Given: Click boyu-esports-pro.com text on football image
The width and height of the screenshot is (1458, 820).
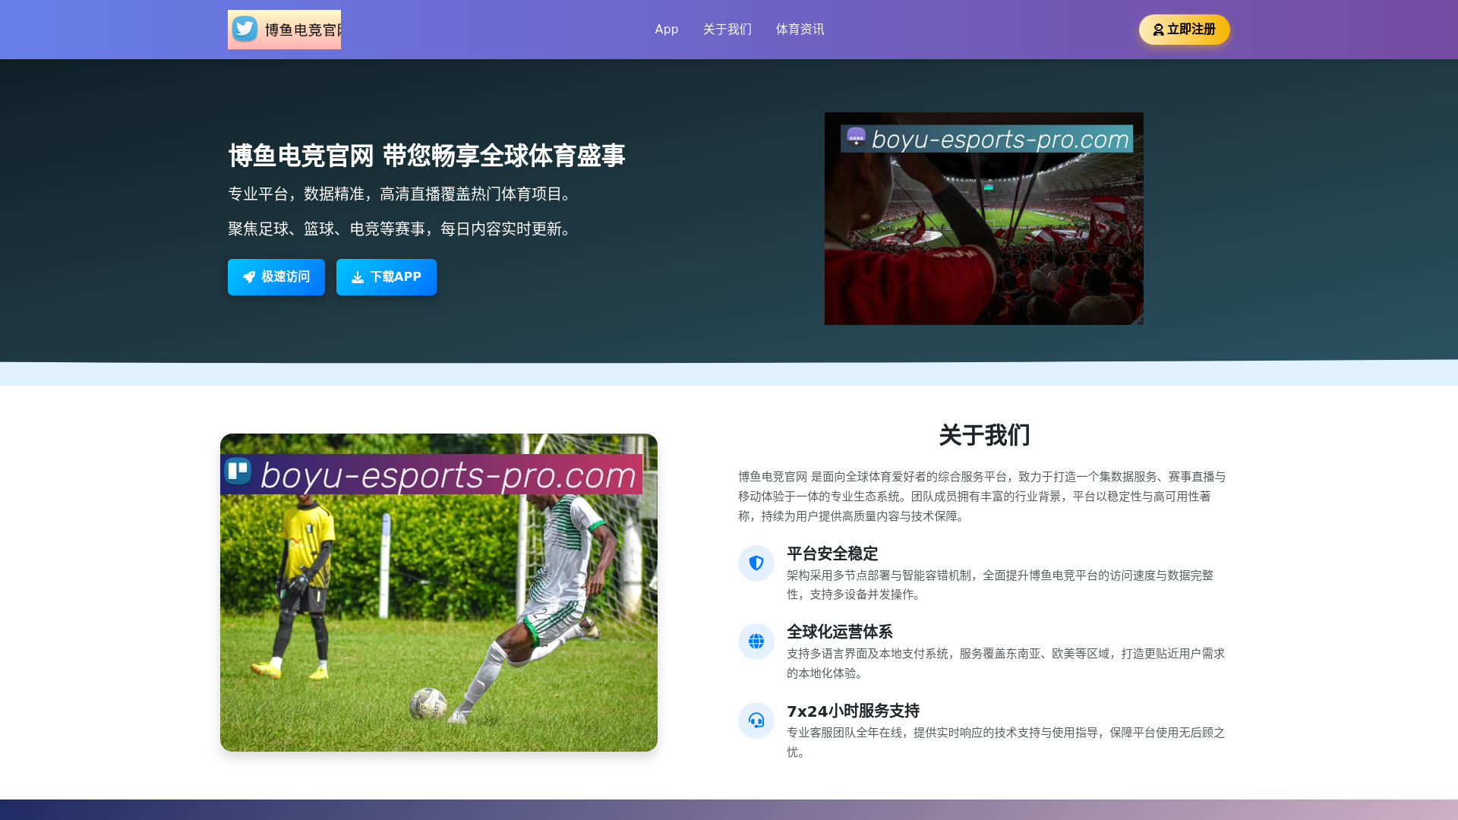Looking at the screenshot, I should point(448,475).
